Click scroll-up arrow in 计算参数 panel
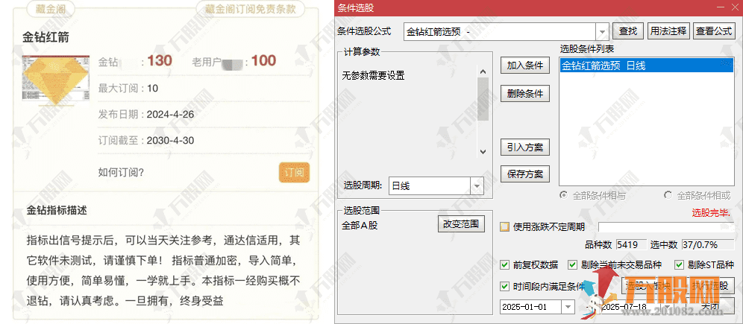 [x=483, y=72]
